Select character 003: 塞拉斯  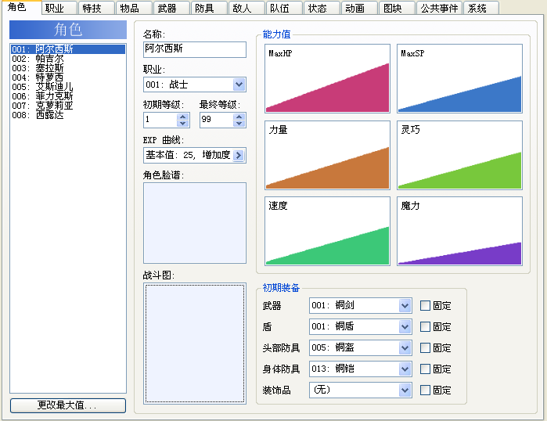tap(67, 68)
